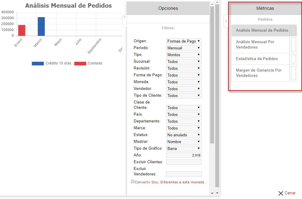The height and width of the screenshot is (199, 302).
Task: Click the X Cerrar icon
Action: (281, 193)
